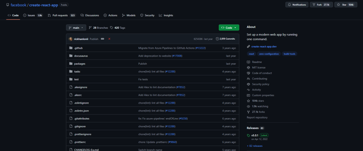
Task: Open the 420 Tags list
Action: pyautogui.click(x=118, y=28)
